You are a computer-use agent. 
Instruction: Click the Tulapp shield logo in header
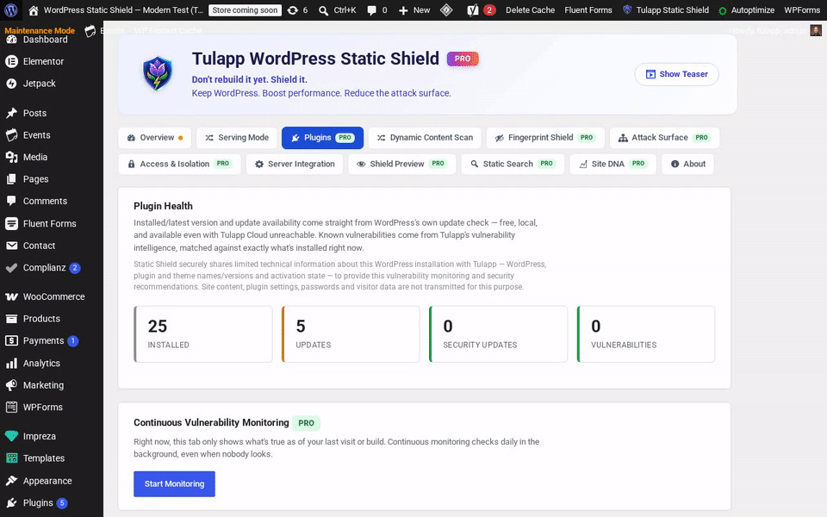tap(157, 74)
